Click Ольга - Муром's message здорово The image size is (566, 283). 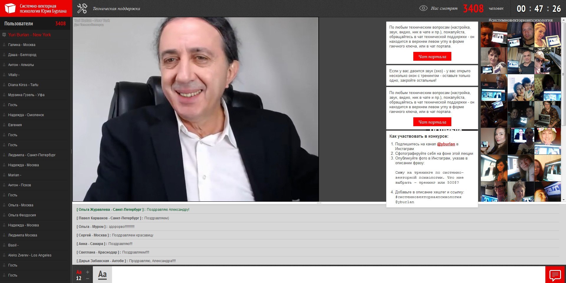click(121, 227)
